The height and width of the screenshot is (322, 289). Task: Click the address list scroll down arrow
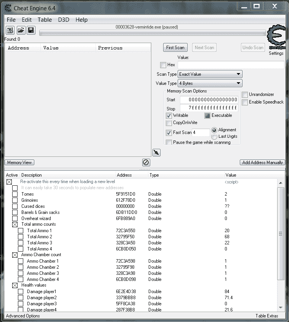[281, 308]
